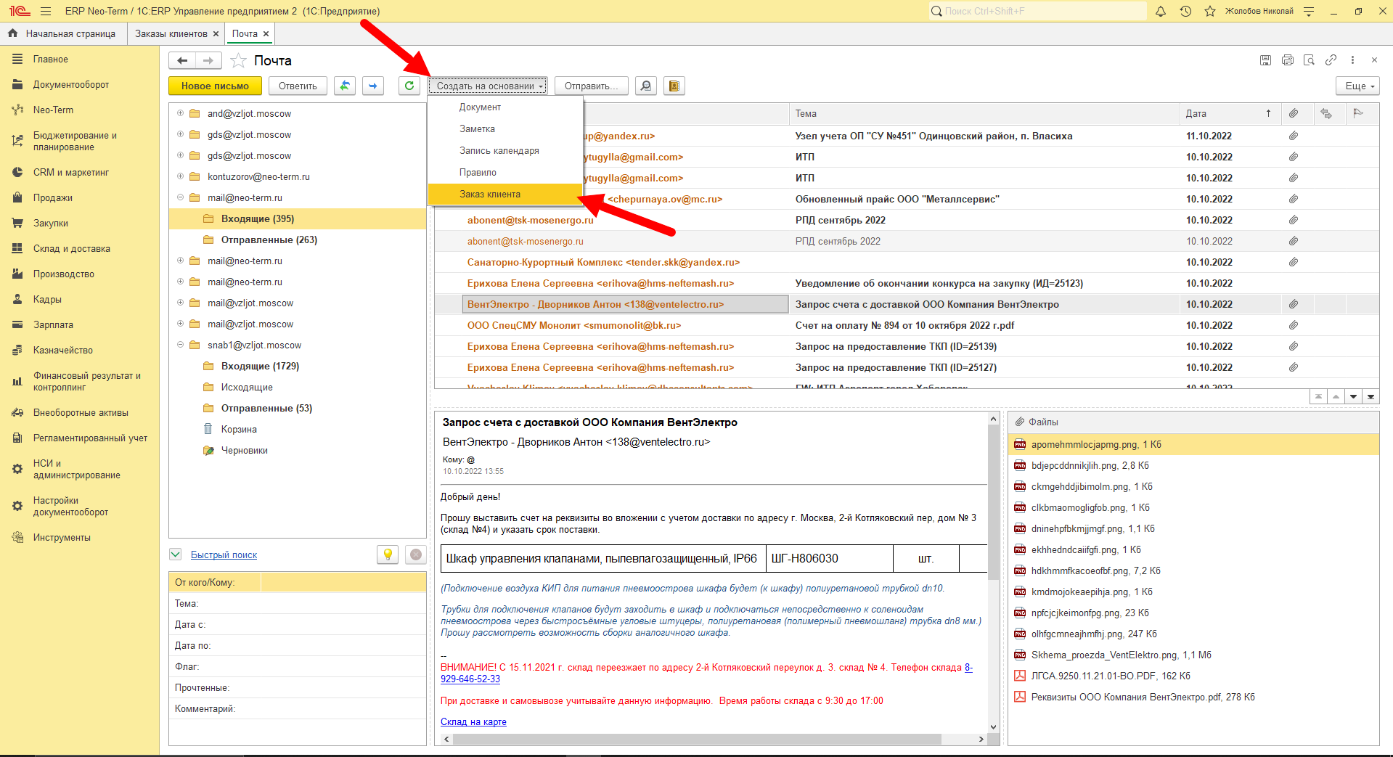The image size is (1393, 757).
Task: Expand and@vzljot.moscow mailbox node
Action: (180, 113)
